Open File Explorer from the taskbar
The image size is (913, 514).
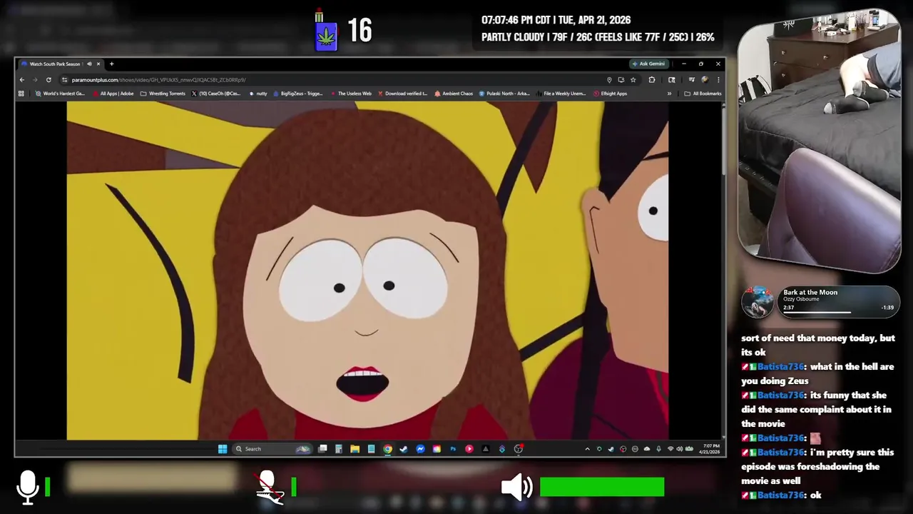point(355,449)
